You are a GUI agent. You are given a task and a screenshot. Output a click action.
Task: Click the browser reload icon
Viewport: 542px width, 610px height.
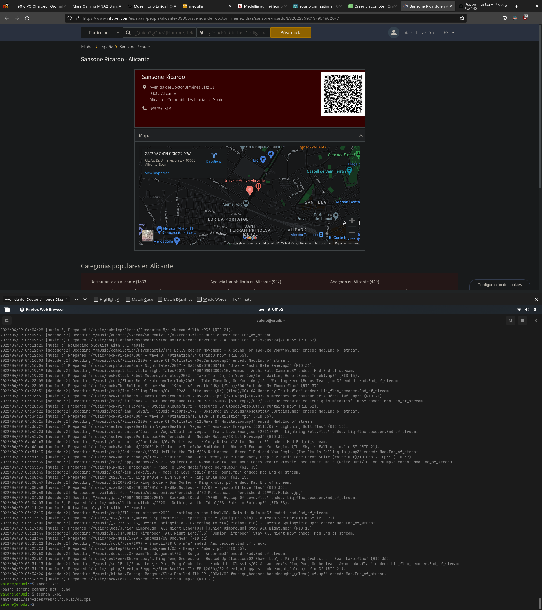[x=27, y=18]
